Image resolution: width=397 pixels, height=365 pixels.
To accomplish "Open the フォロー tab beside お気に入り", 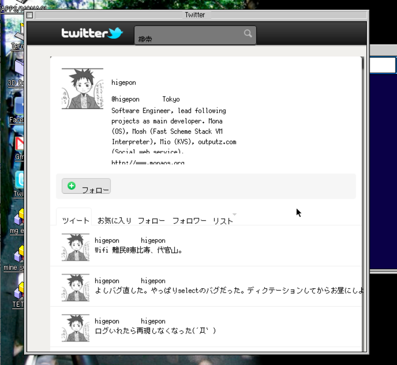I will 151,220.
